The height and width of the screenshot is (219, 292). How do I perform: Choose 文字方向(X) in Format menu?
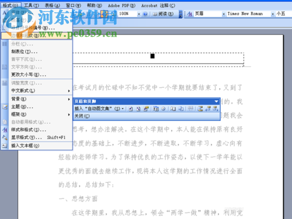tap(37, 67)
